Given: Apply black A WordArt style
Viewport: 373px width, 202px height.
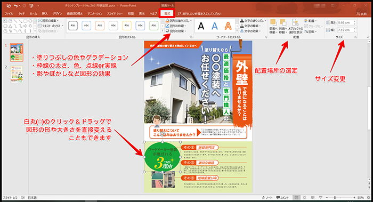Looking at the screenshot, I should [x=201, y=26].
